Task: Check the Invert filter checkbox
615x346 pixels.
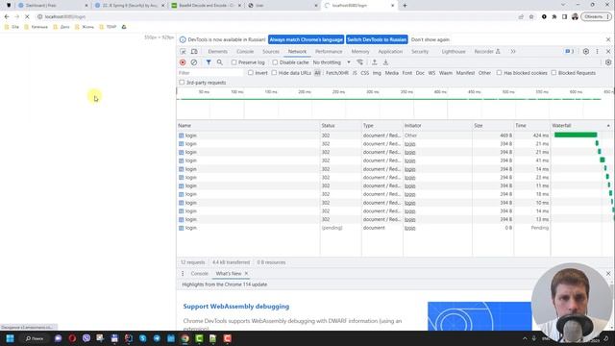Action: pyautogui.click(x=250, y=73)
